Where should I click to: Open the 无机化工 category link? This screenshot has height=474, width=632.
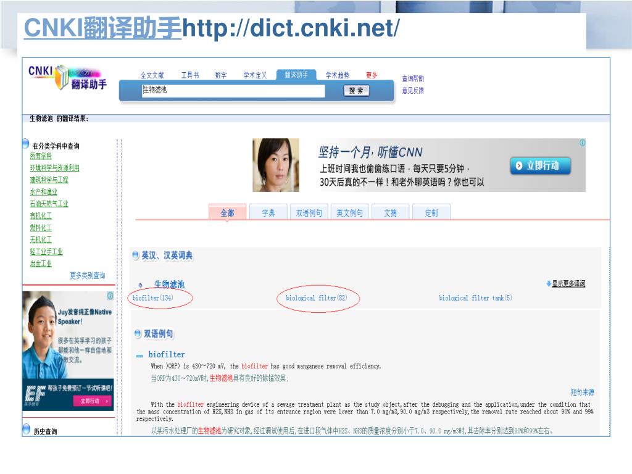pyautogui.click(x=41, y=239)
